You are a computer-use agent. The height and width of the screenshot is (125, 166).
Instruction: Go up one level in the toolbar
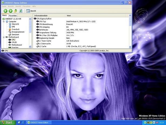tap(16, 11)
